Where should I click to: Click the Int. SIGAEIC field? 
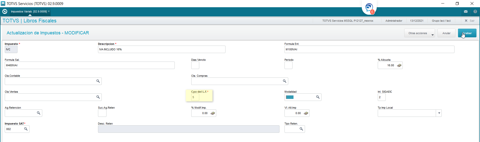click(381, 97)
